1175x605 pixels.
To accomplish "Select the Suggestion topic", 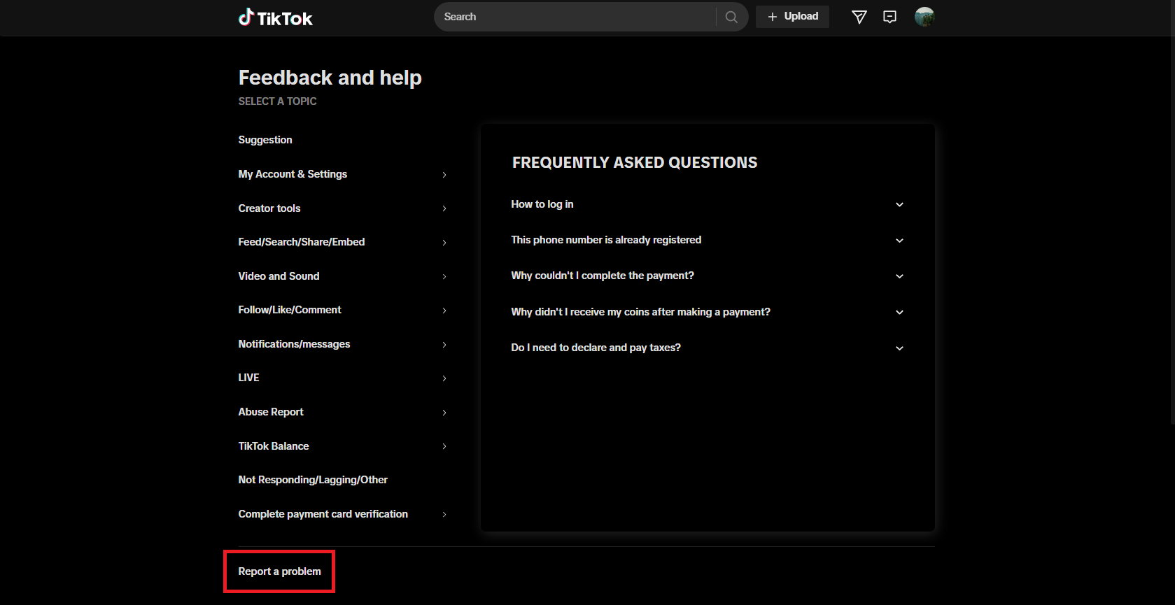I will 265,140.
